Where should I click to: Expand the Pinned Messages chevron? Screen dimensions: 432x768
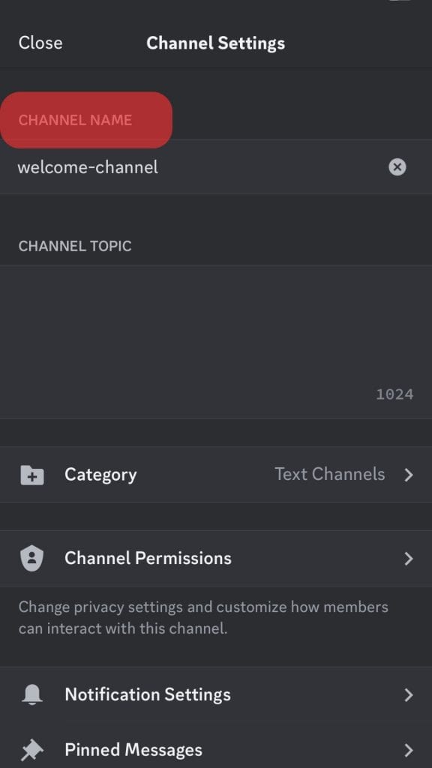click(409, 749)
